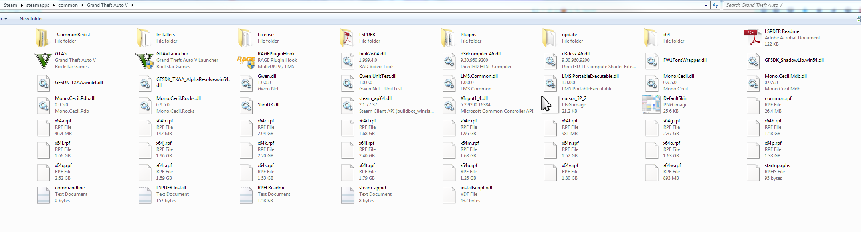
Task: Select the installscript.vdf file icon
Action: point(449,195)
